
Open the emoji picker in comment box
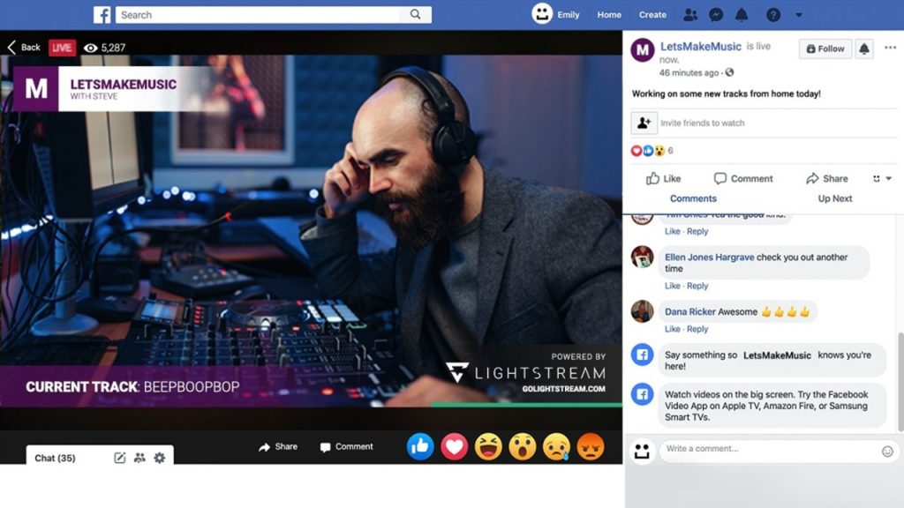[x=887, y=451]
